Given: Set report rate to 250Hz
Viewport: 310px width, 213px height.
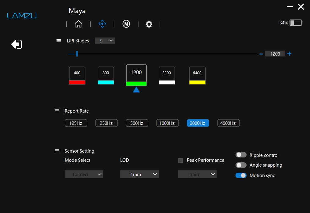Looking at the screenshot, I should pyautogui.click(x=106, y=123).
